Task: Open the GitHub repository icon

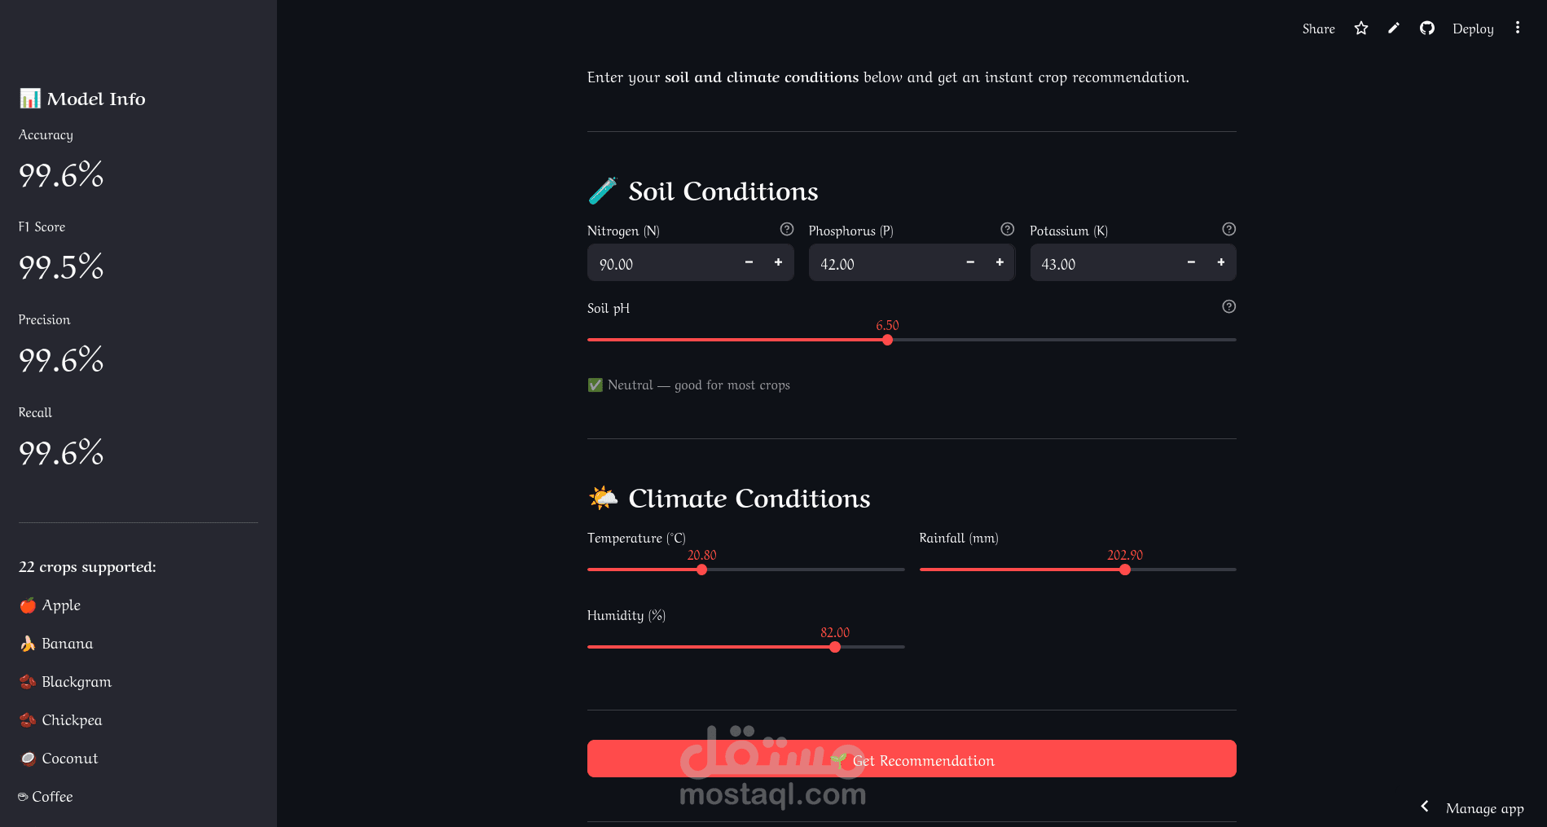Action: (x=1426, y=29)
